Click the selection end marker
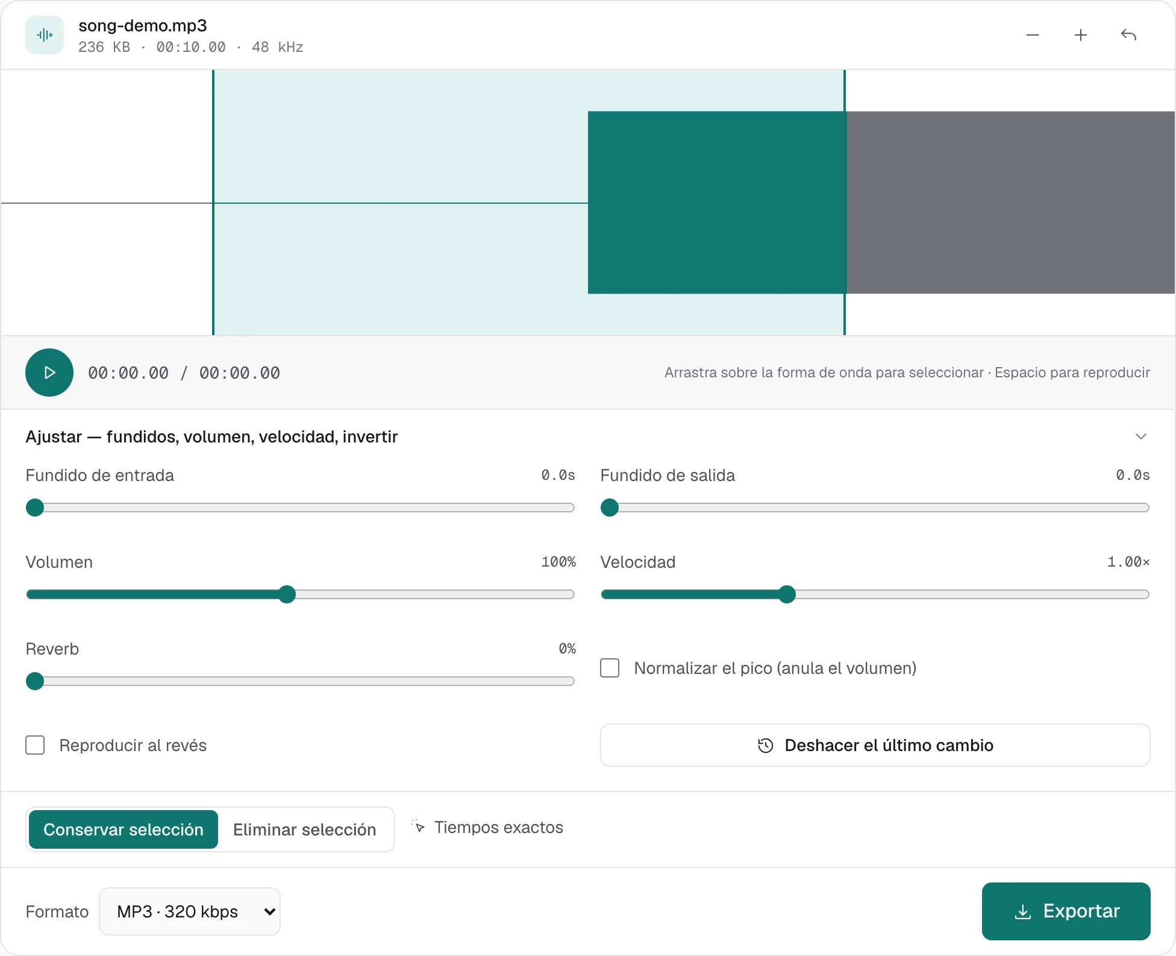The image size is (1176, 956). tap(845, 203)
